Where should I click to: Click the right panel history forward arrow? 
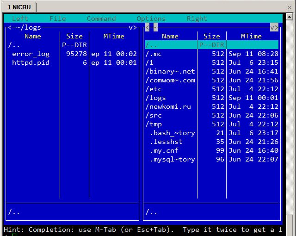point(277,28)
